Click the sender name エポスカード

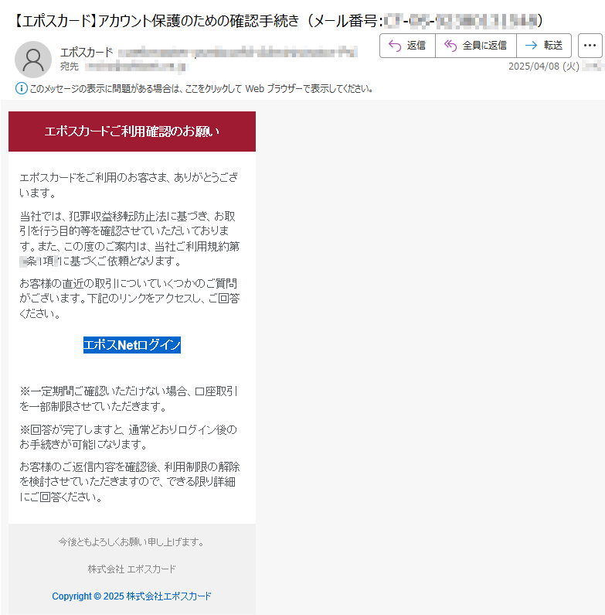pos(87,52)
